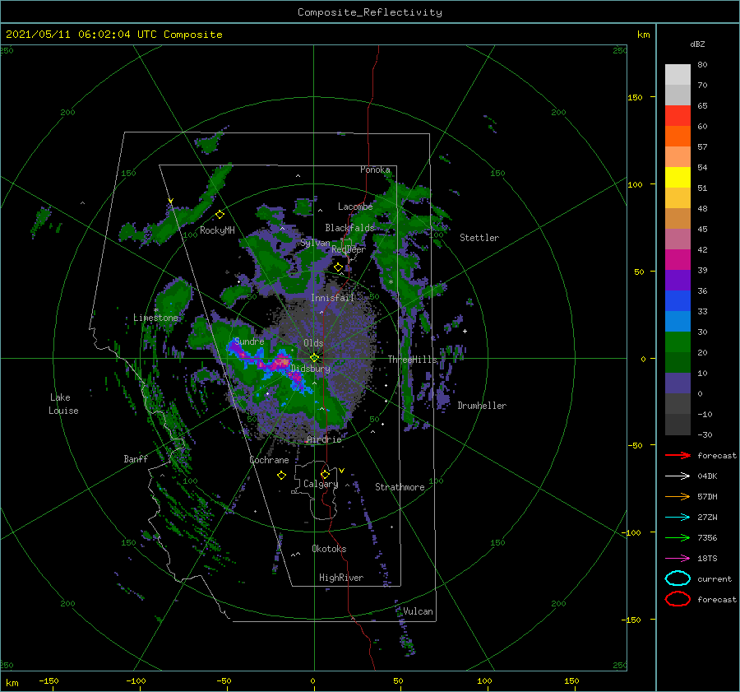Select the 'Blackfalds' map label
The image size is (740, 692).
coord(349,228)
